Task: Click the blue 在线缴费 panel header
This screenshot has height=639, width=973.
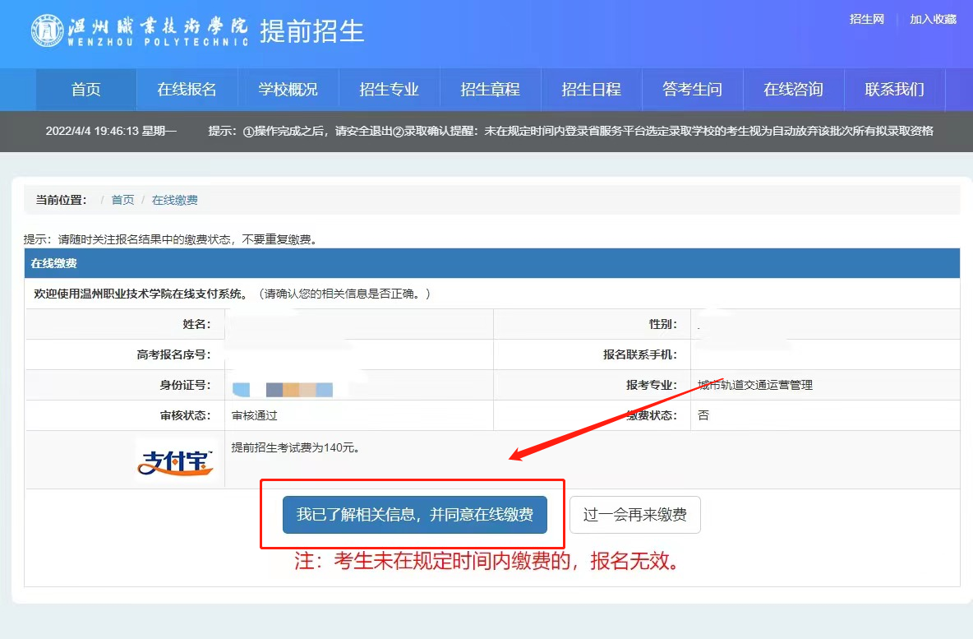Action: coord(491,264)
